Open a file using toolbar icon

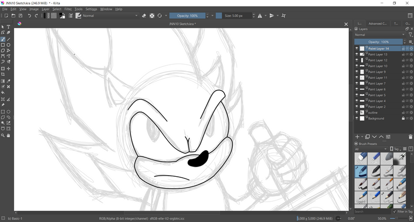[13, 16]
